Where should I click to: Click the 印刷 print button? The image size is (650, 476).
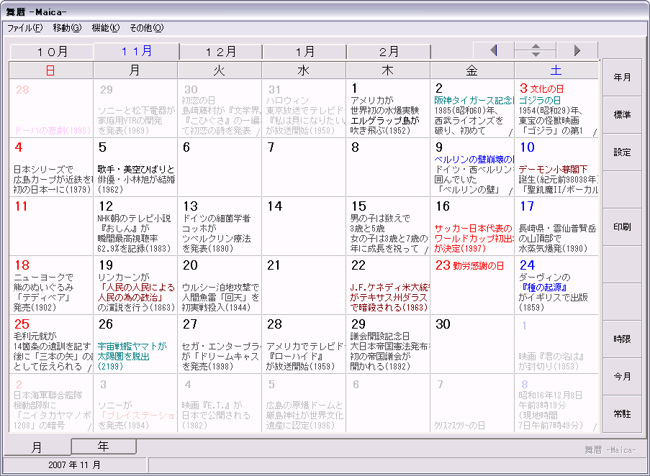pos(622,226)
